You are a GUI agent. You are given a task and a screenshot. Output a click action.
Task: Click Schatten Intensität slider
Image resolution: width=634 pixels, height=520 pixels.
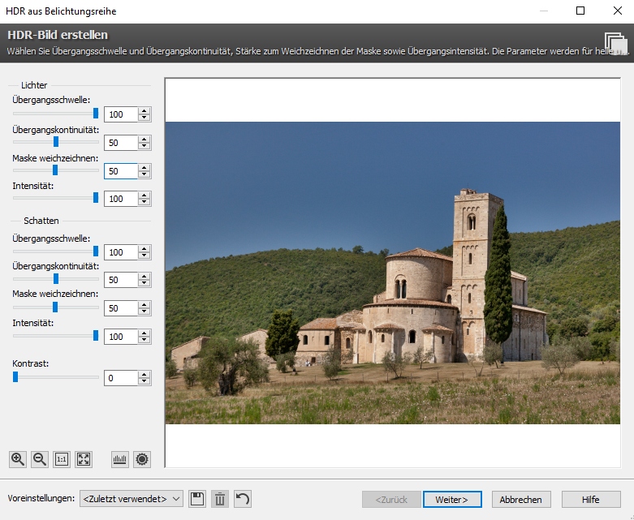pos(56,336)
